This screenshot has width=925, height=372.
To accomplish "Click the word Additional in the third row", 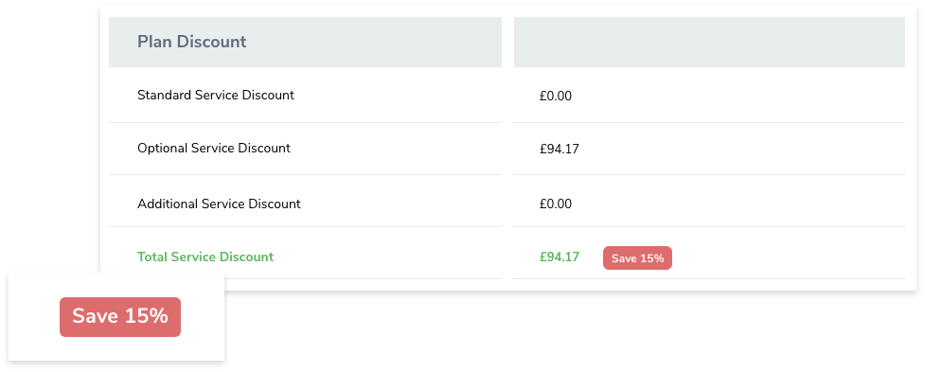I will (x=168, y=204).
